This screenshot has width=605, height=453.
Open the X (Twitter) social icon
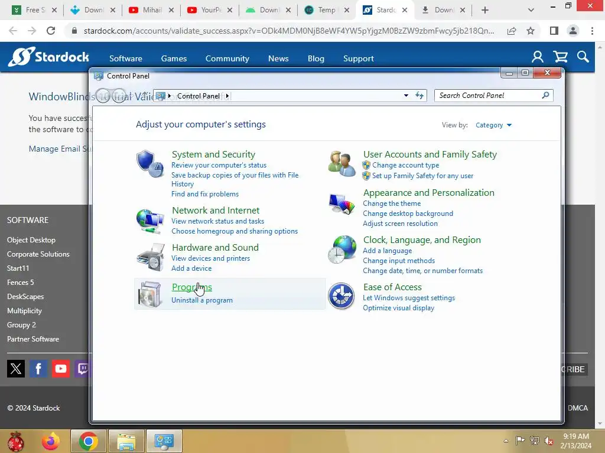[x=16, y=369]
